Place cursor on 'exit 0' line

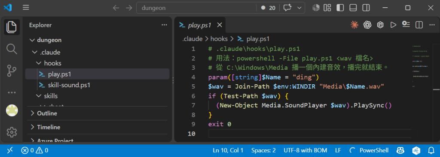220,124
